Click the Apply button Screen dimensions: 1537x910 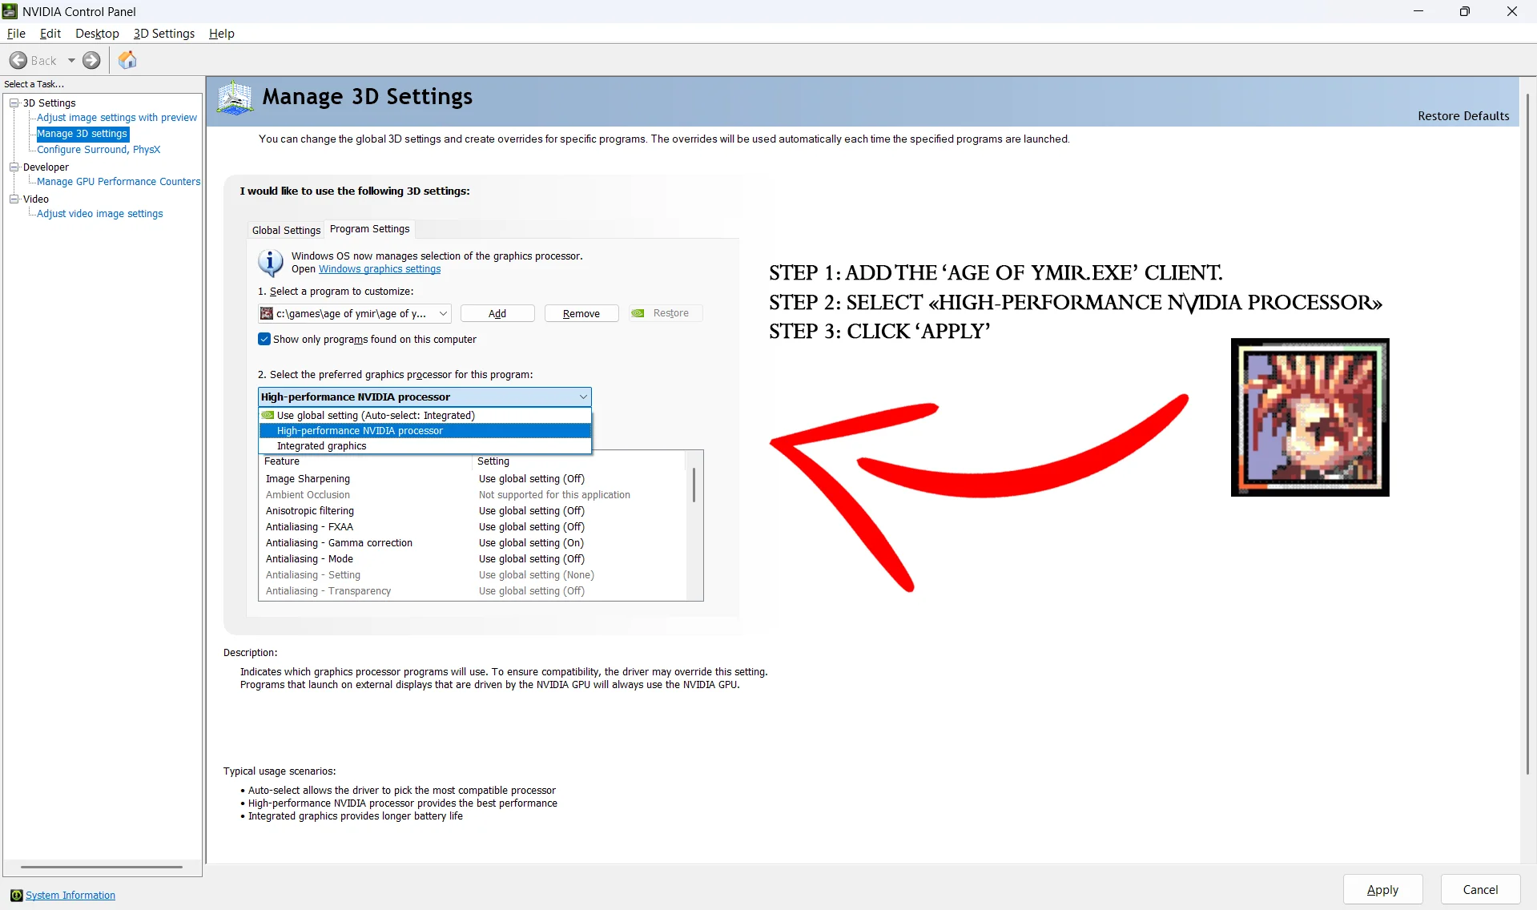point(1382,889)
